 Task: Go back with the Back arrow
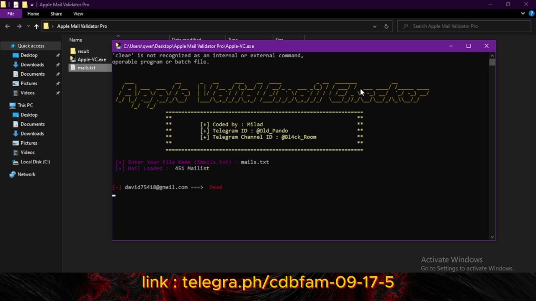pyautogui.click(x=8, y=26)
